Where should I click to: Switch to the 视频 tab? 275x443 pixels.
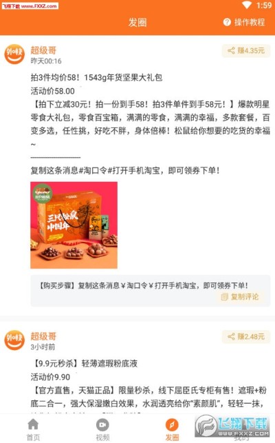click(102, 429)
